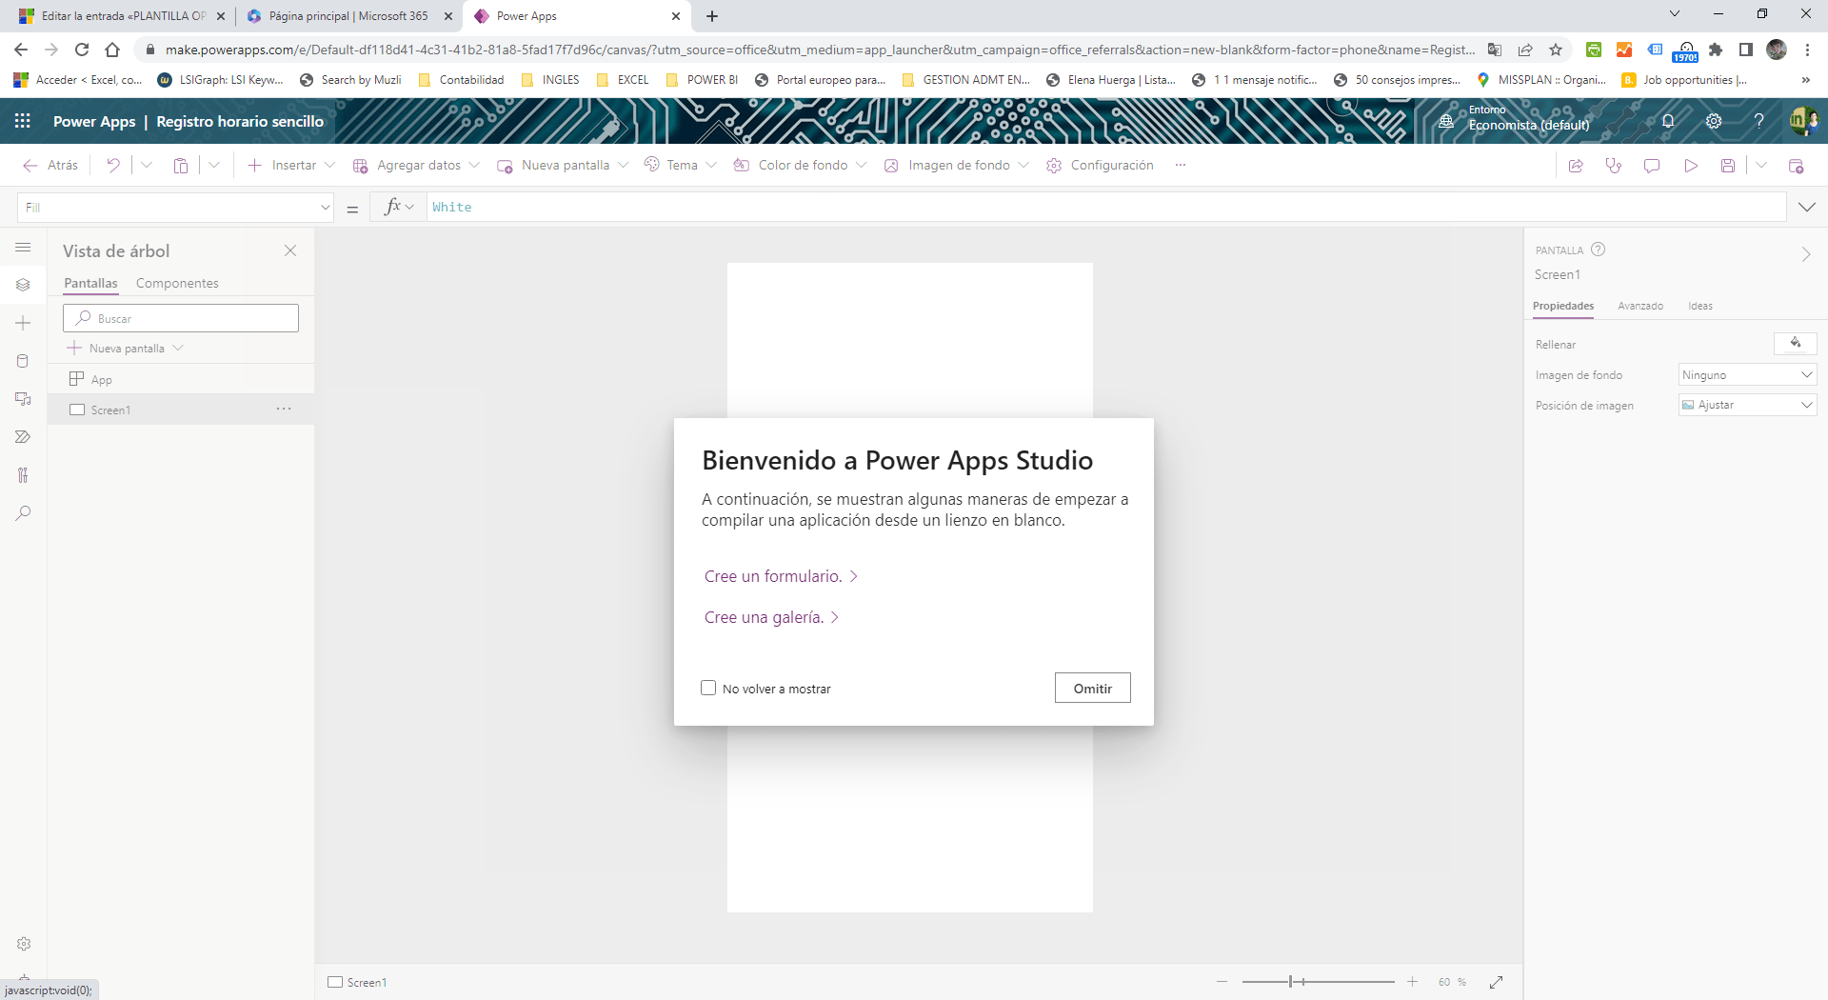The height and width of the screenshot is (1000, 1828).
Task: Click the Preview app play icon
Action: 1691,166
